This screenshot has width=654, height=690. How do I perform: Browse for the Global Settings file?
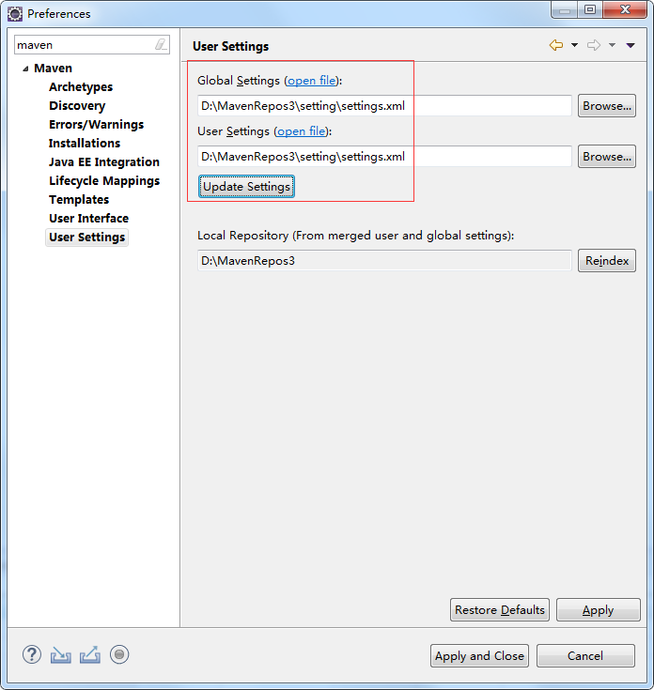tap(606, 105)
